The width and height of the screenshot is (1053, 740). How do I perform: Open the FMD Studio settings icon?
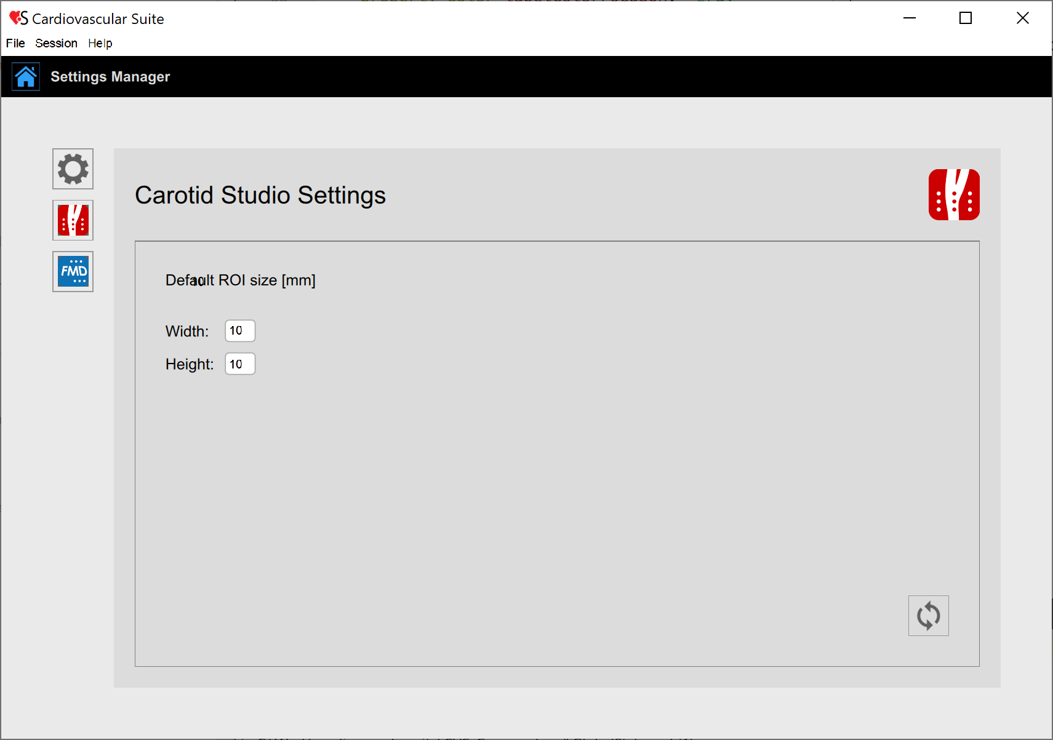click(73, 271)
